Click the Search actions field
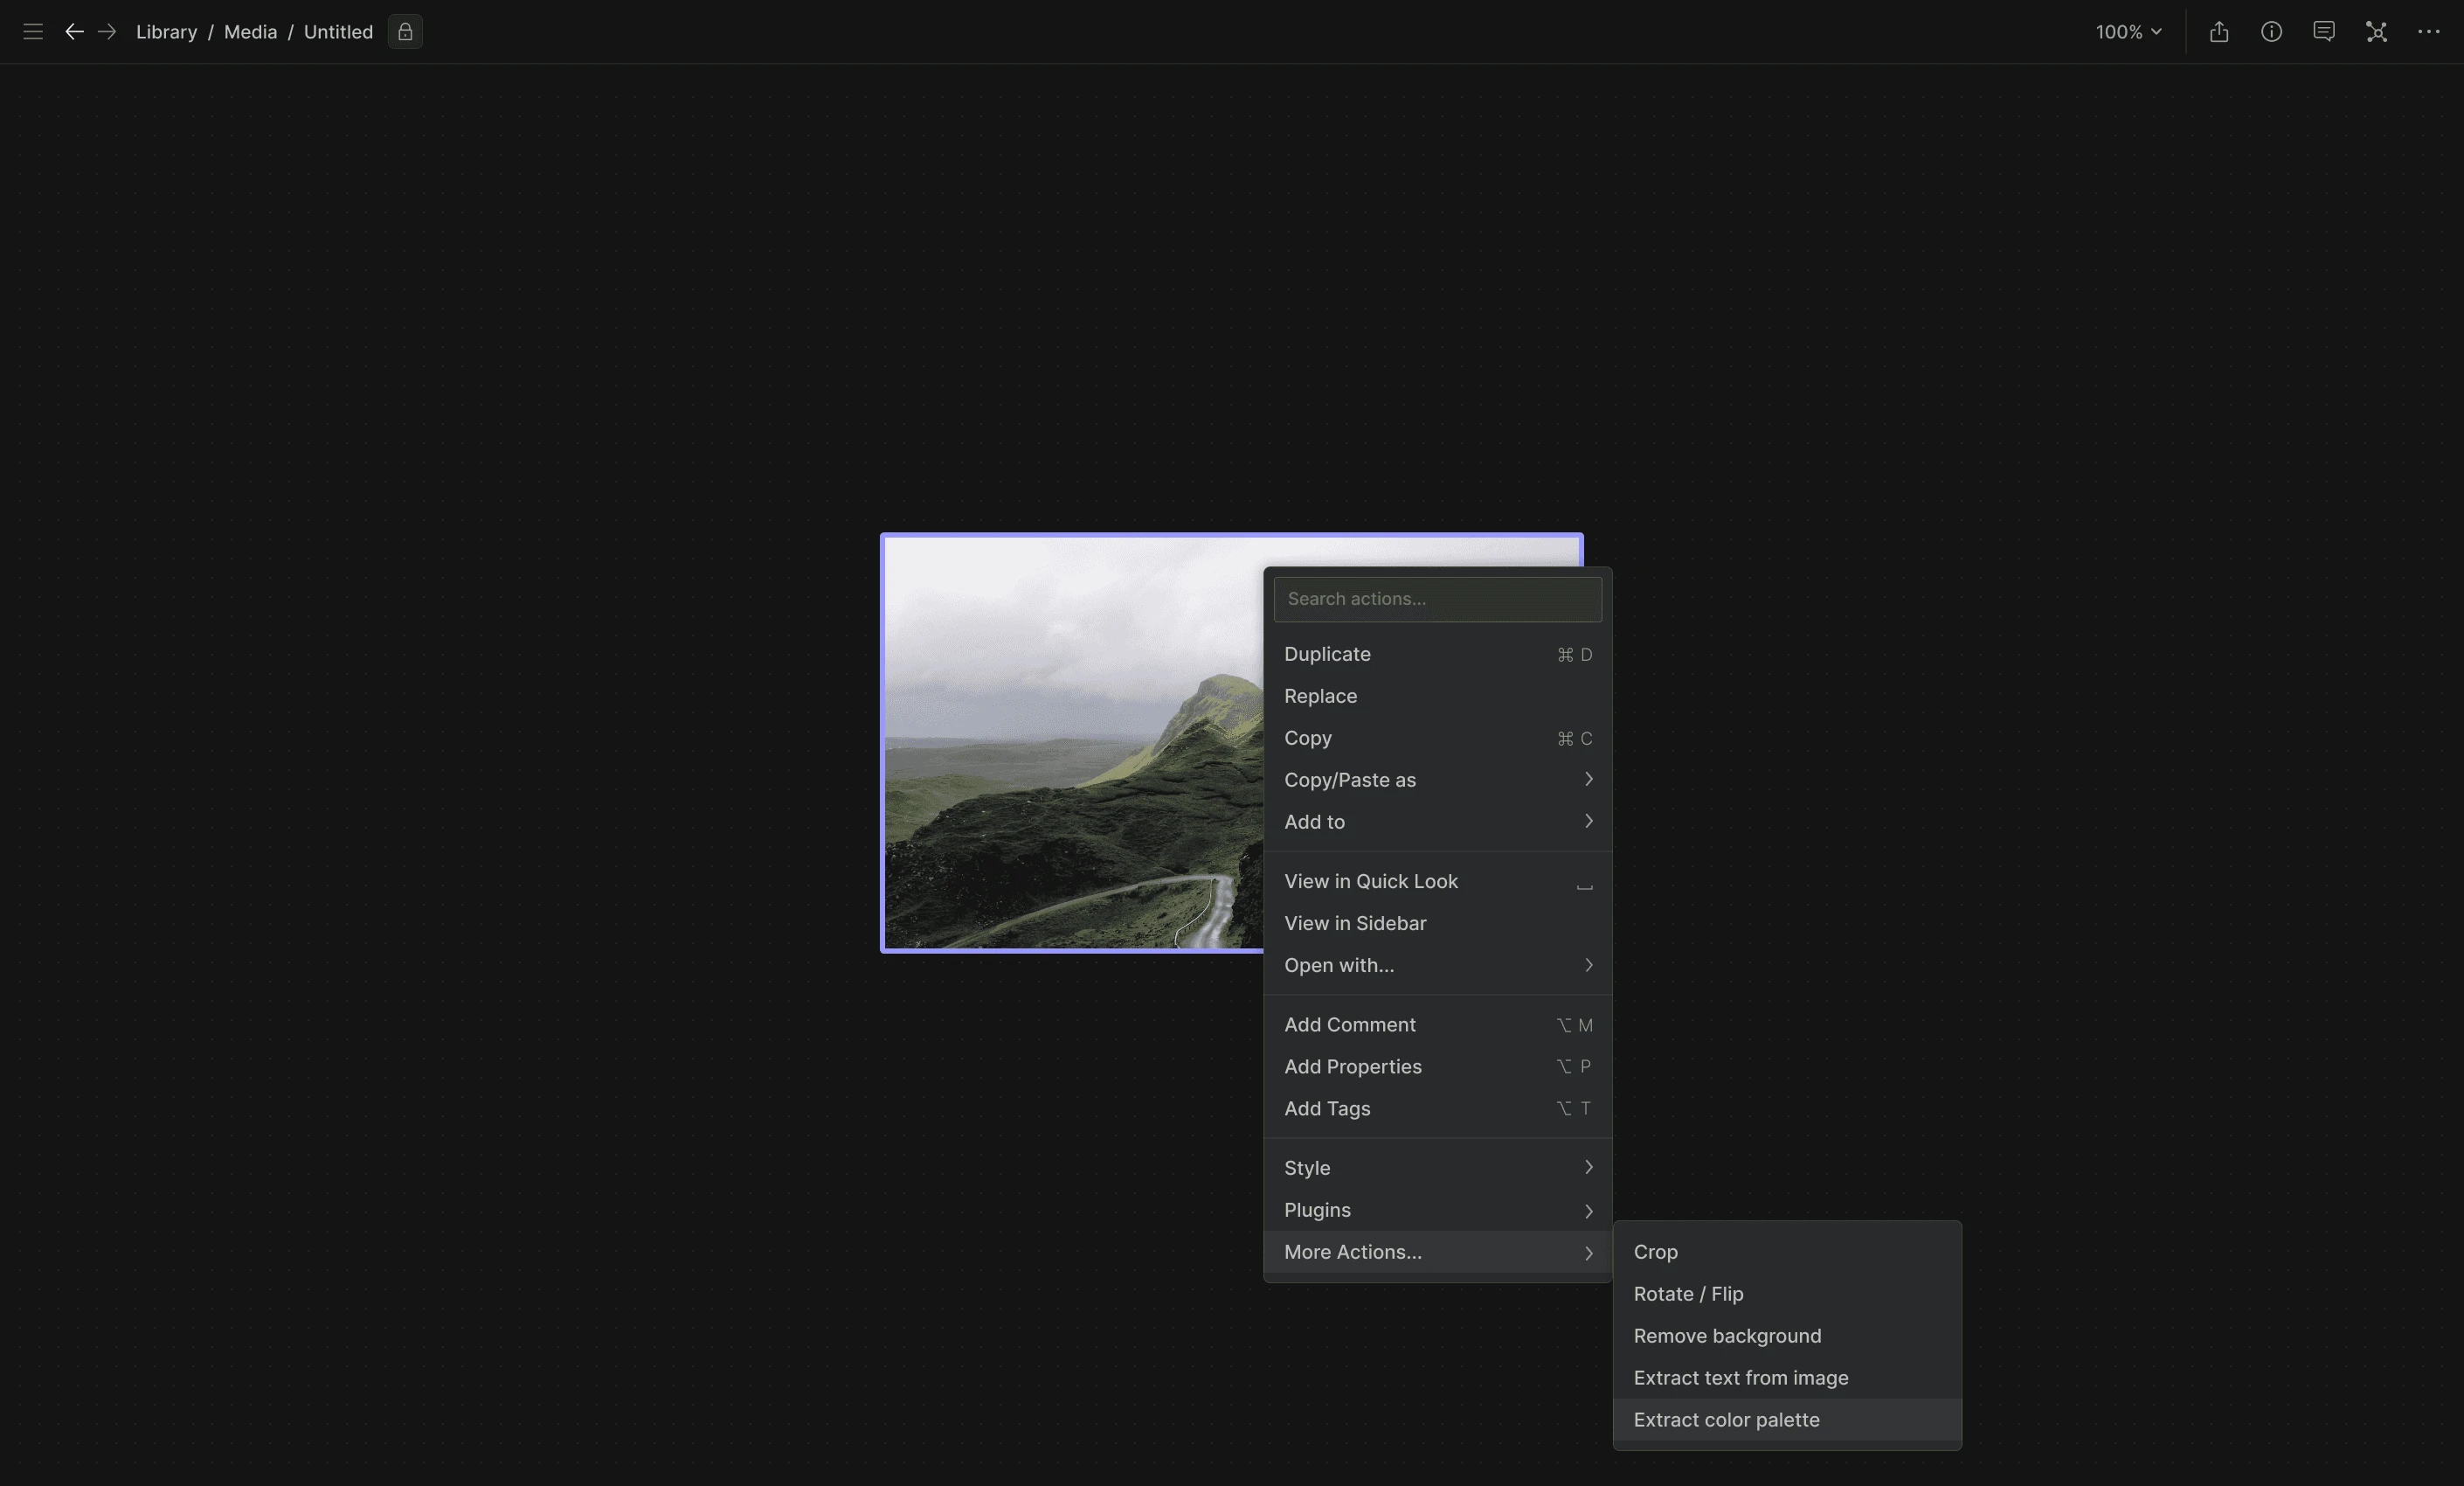Viewport: 2464px width, 1486px height. pyautogui.click(x=1437, y=600)
